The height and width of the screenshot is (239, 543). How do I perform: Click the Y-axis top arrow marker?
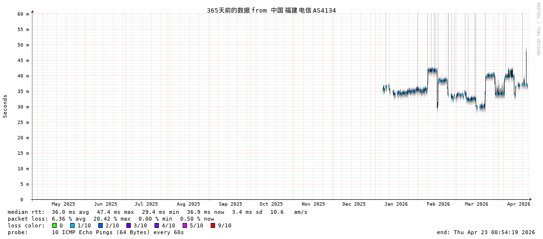click(x=32, y=11)
